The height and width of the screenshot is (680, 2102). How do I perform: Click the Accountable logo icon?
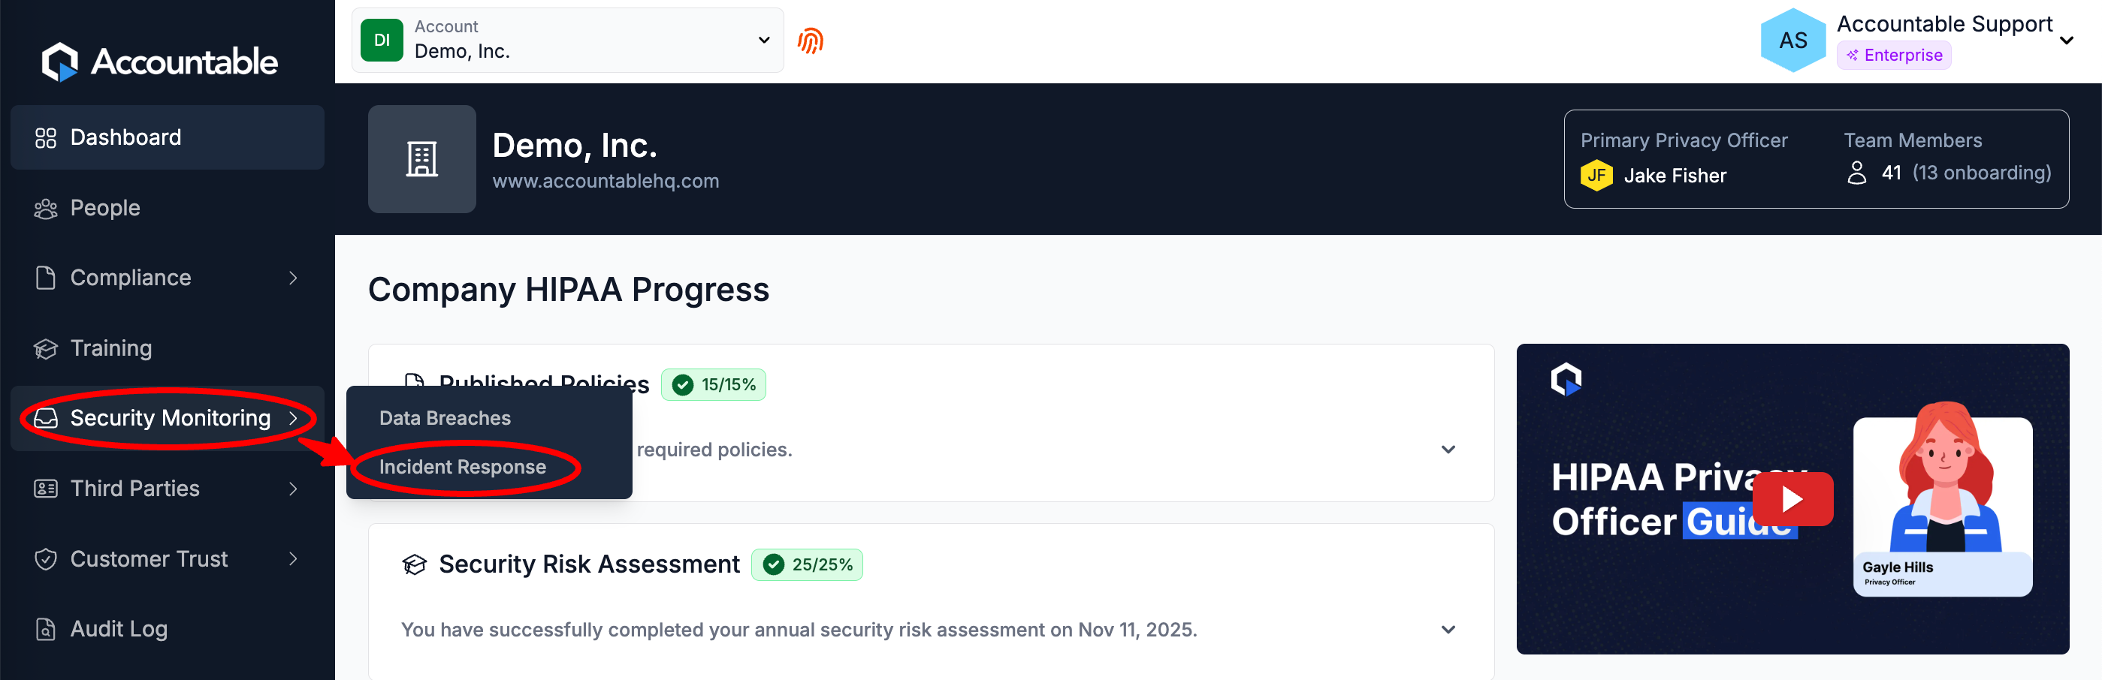tap(59, 62)
